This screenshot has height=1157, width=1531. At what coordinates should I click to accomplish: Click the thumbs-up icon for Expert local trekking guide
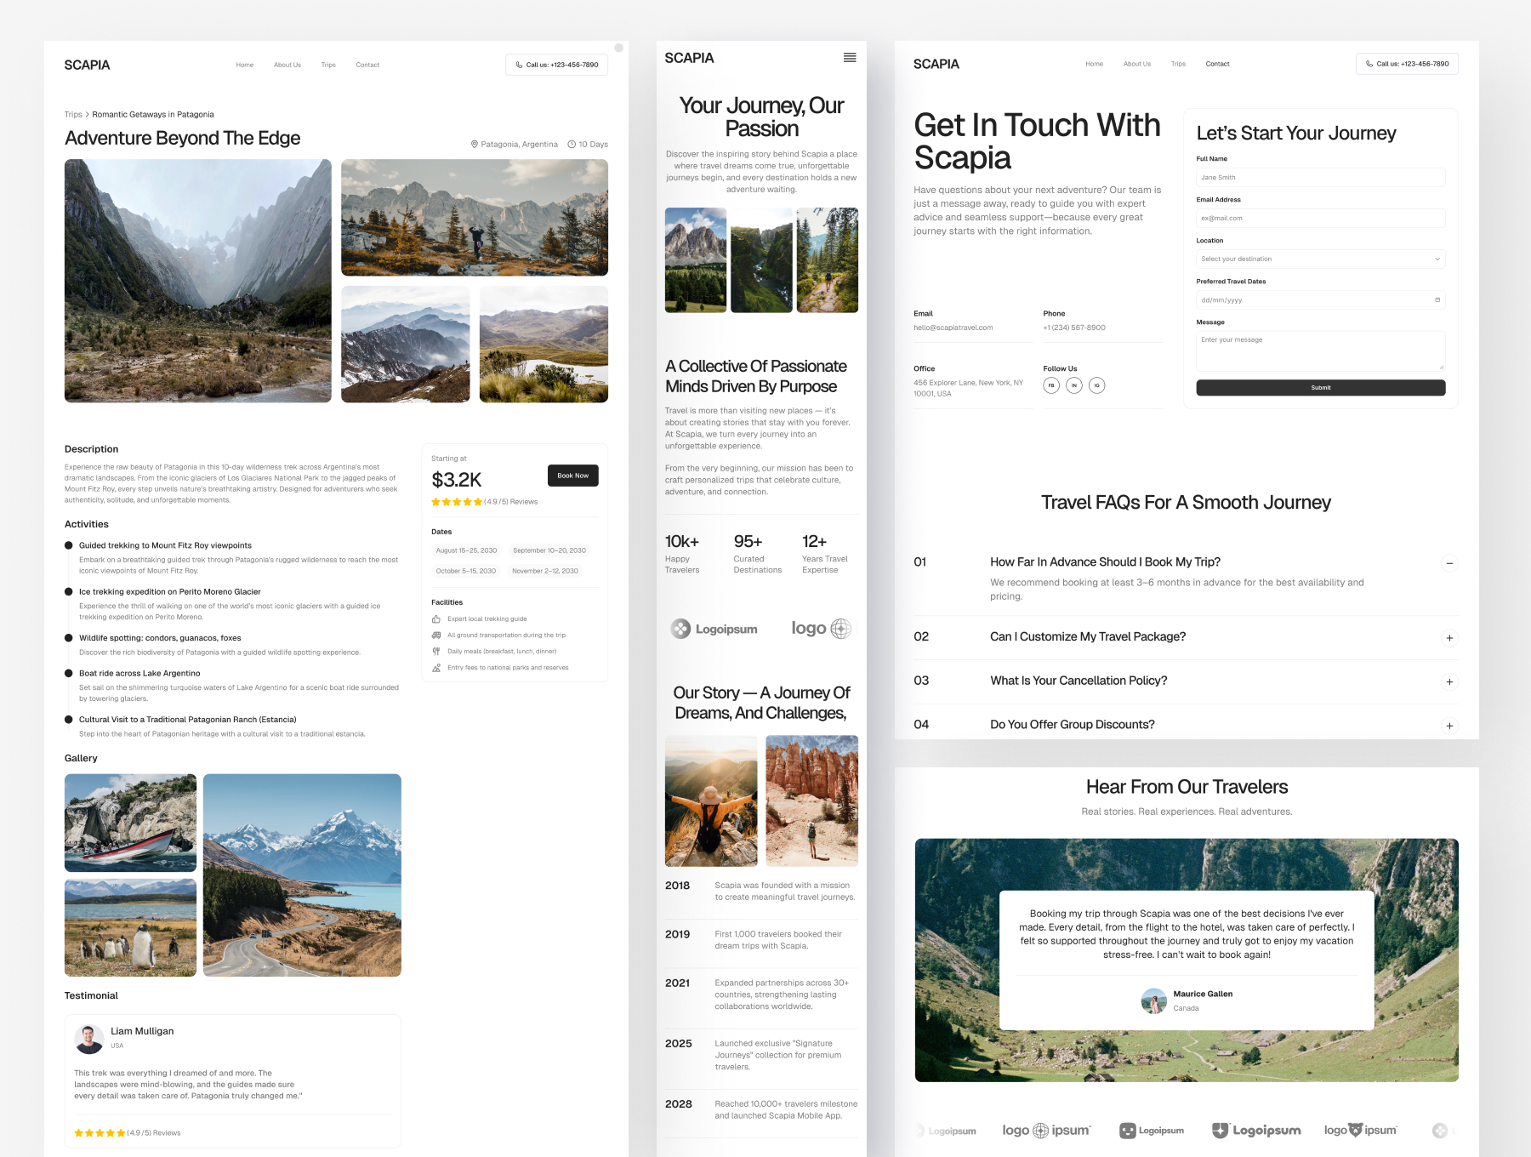tap(436, 619)
